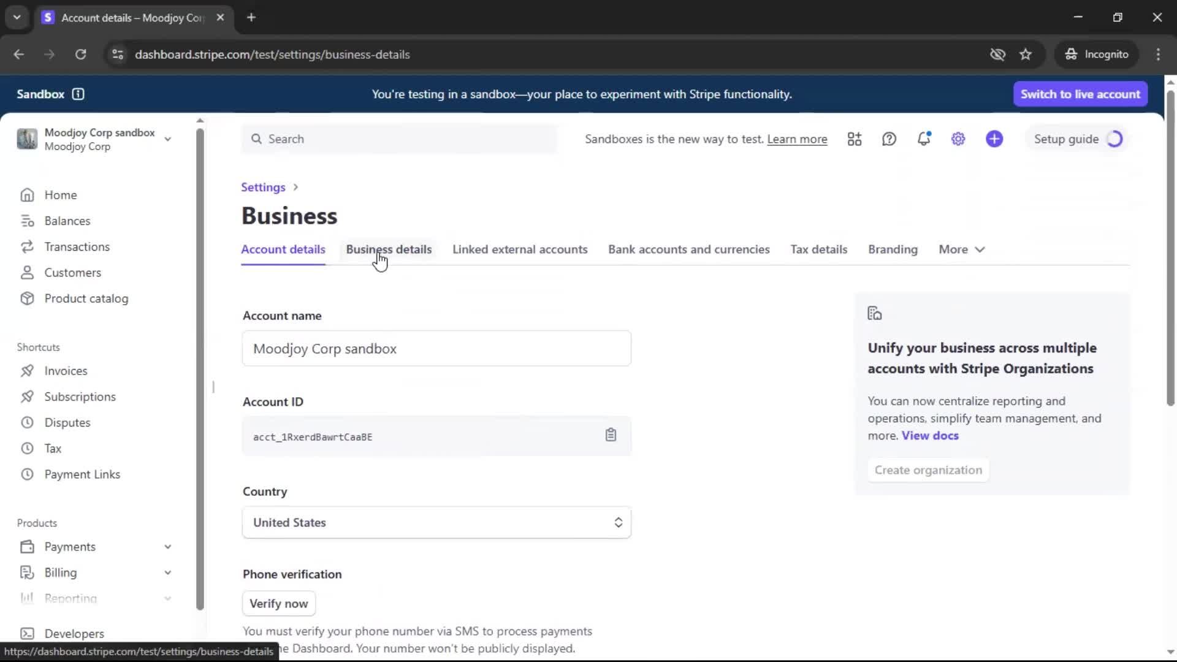Open Product catalog in sidebar
This screenshot has width=1177, height=662.
click(86, 299)
